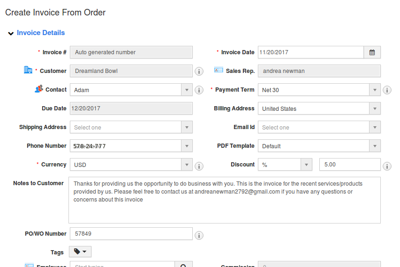
Task: Open the Invoice Date calendar picker
Action: [372, 52]
